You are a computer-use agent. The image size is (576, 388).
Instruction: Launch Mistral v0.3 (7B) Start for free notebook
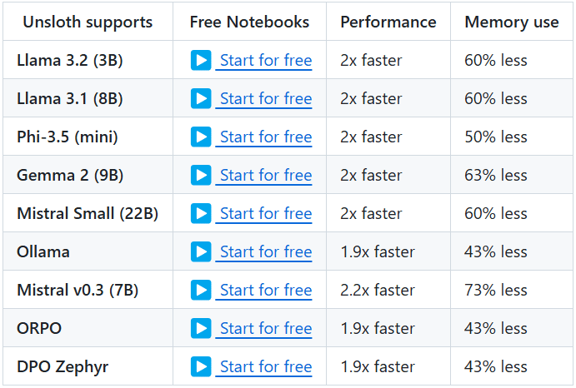266,291
